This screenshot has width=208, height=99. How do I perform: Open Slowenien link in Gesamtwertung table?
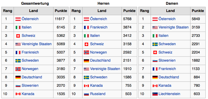[x=30, y=85]
